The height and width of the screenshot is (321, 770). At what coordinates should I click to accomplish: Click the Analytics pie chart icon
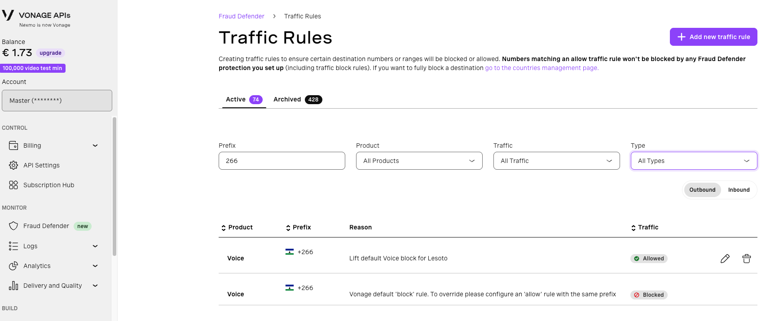pyautogui.click(x=13, y=266)
